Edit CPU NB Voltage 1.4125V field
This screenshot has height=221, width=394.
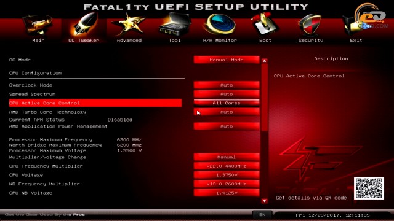click(x=227, y=193)
